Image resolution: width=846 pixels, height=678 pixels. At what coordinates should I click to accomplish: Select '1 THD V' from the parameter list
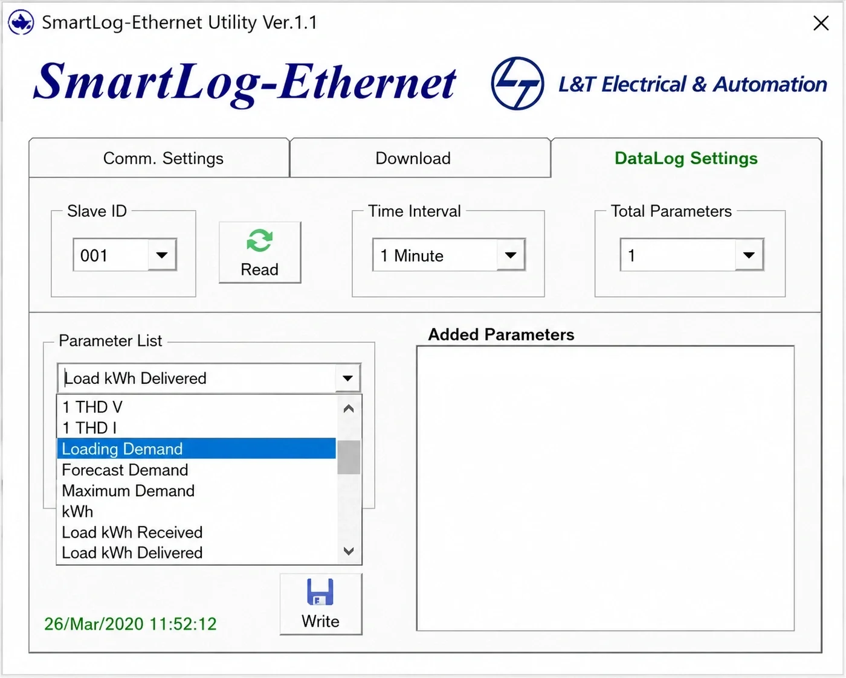(196, 407)
